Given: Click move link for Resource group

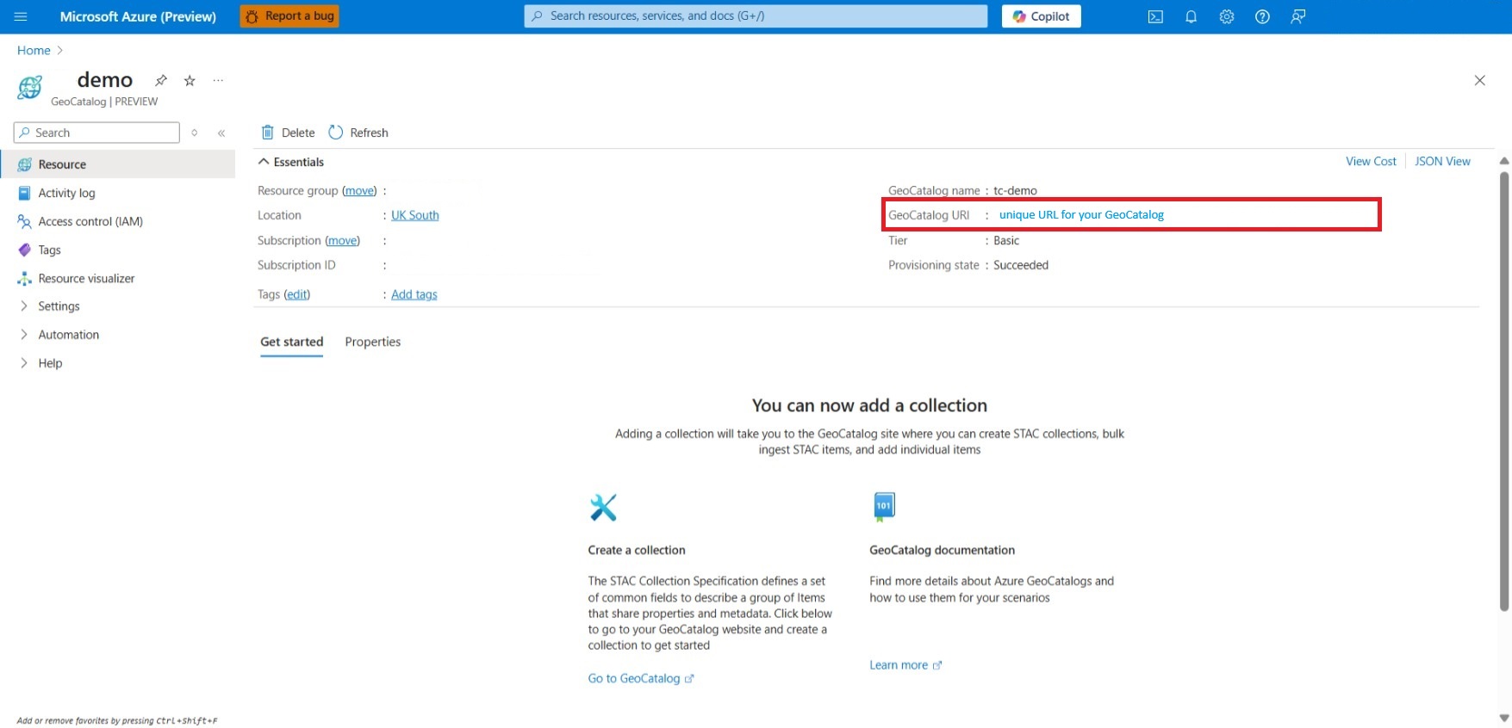Looking at the screenshot, I should click(359, 191).
